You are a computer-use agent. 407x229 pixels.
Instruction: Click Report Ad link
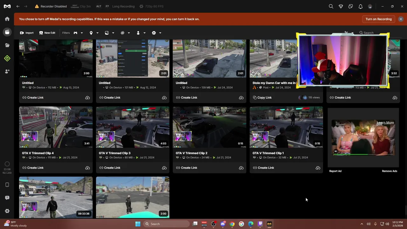[x=335, y=171]
